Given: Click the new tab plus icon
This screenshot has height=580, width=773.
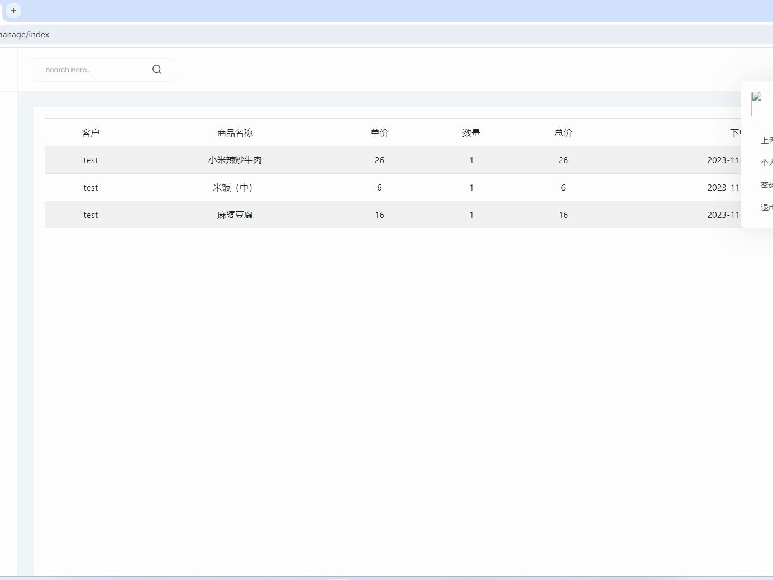Looking at the screenshot, I should [13, 11].
